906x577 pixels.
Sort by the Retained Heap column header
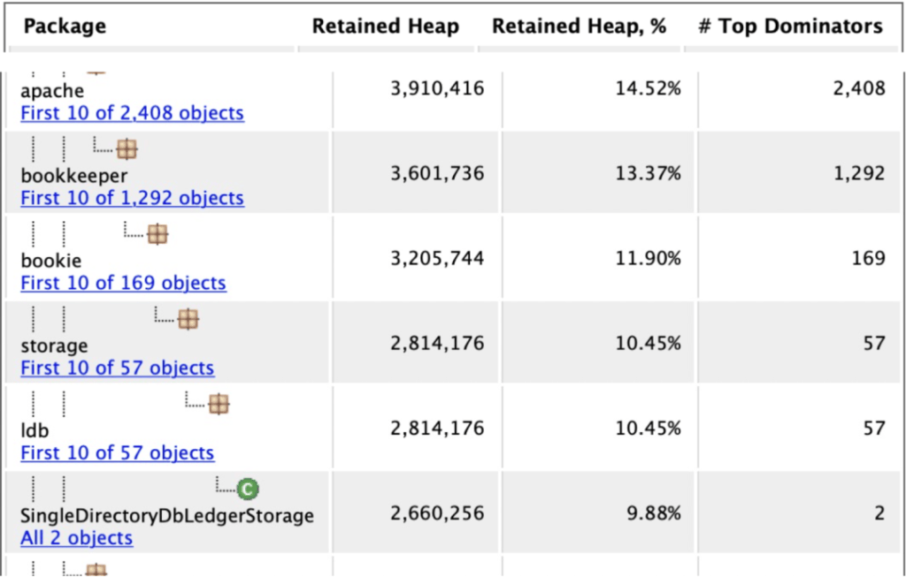[x=386, y=26]
